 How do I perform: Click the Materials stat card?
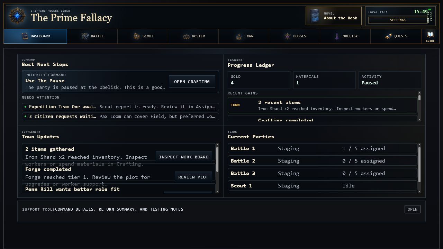tap(324, 80)
